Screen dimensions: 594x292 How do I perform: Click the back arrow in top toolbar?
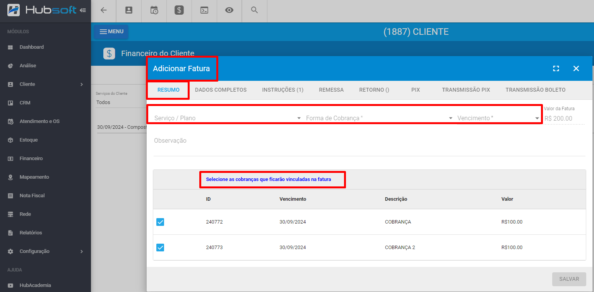[103, 10]
